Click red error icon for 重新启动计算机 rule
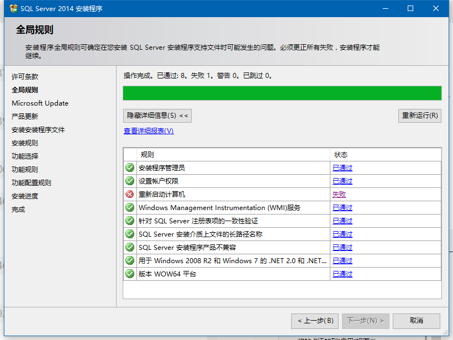Screen dimensions: 453x340 (x=130, y=194)
